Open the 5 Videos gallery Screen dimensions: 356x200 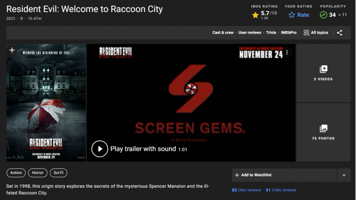click(x=323, y=73)
